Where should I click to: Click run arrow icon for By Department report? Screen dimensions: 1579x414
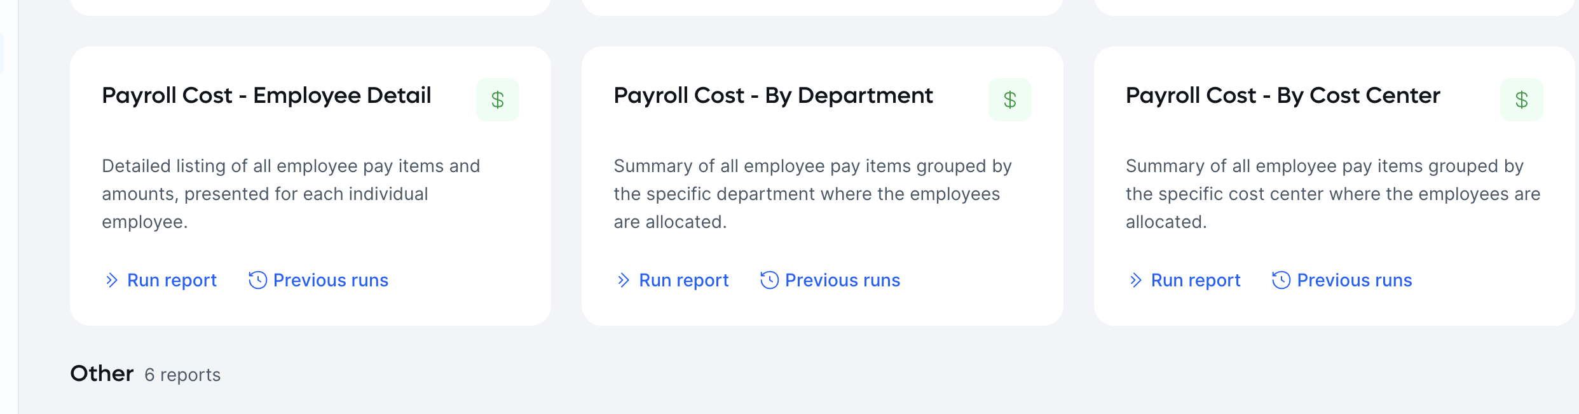click(x=624, y=280)
